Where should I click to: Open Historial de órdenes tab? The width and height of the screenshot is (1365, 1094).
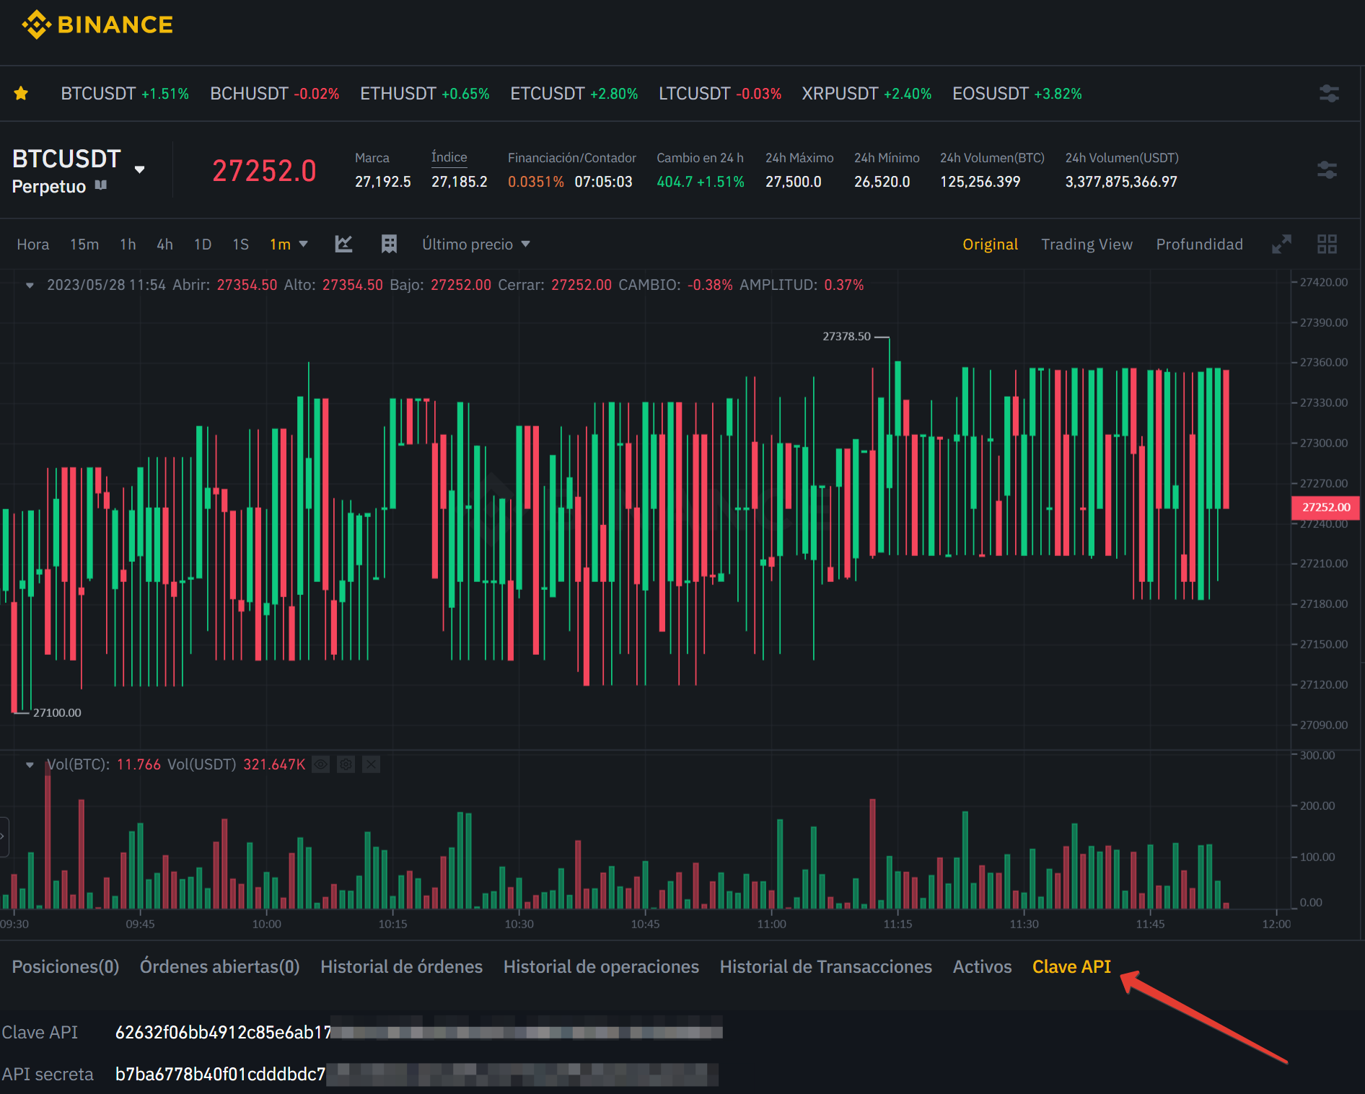click(401, 966)
